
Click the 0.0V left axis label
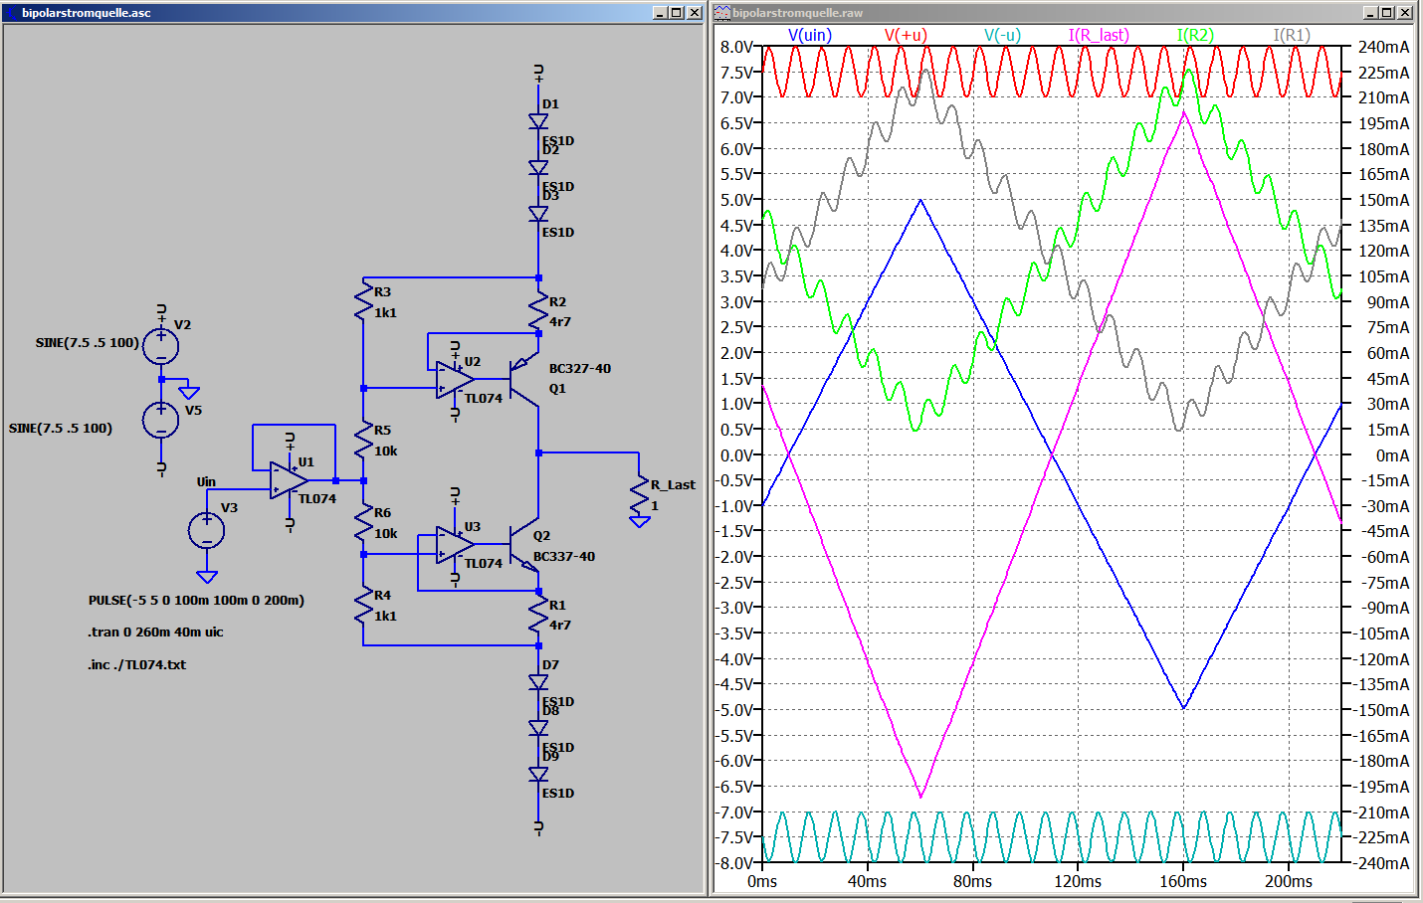coord(736,454)
